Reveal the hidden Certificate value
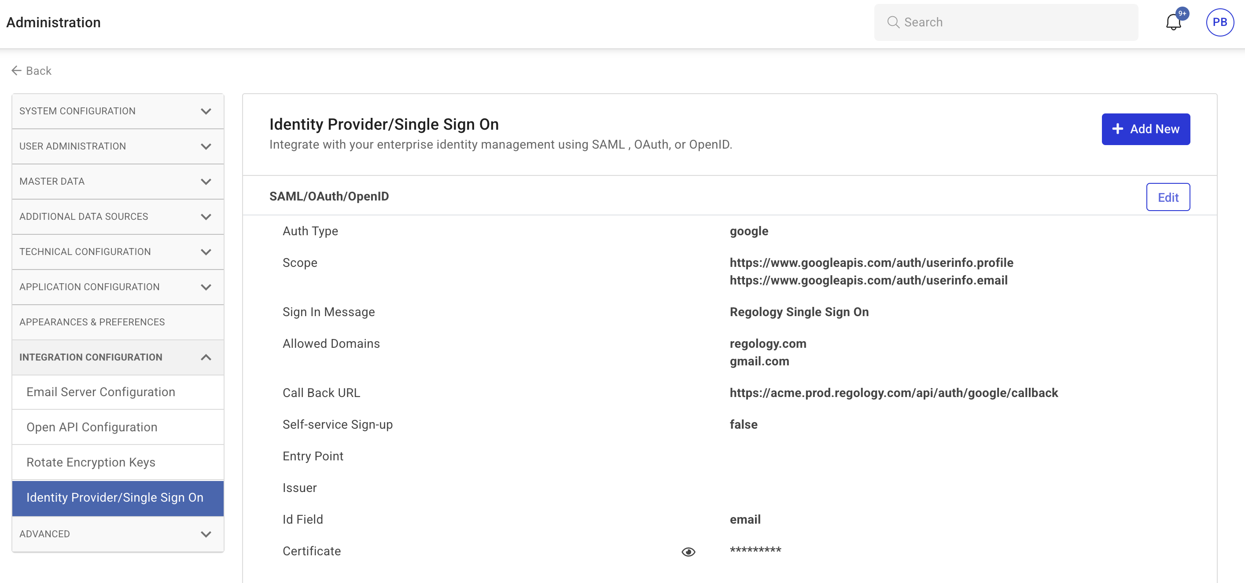 [688, 552]
